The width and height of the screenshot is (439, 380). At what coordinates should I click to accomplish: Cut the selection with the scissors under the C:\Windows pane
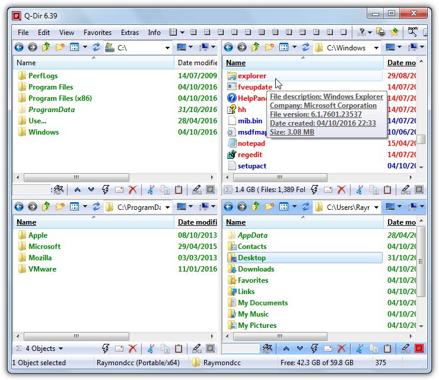pyautogui.click(x=360, y=190)
